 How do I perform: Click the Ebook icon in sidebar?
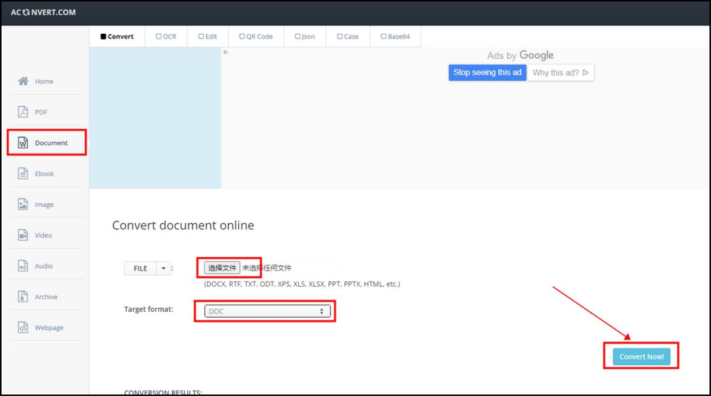(x=23, y=174)
